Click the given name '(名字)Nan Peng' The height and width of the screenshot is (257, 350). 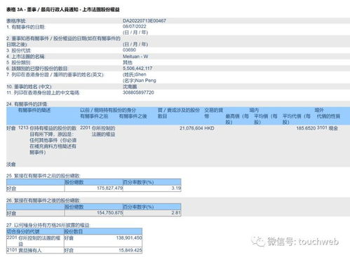click(x=140, y=81)
